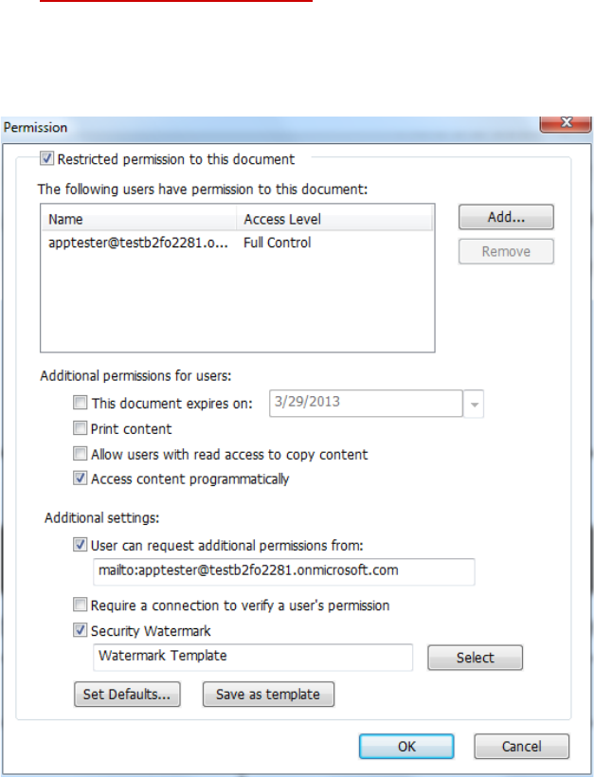Screen dimensions: 594x777
Task: Check the Print content option
Action: pos(81,428)
